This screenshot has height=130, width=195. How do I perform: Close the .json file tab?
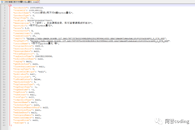(38, 2)
